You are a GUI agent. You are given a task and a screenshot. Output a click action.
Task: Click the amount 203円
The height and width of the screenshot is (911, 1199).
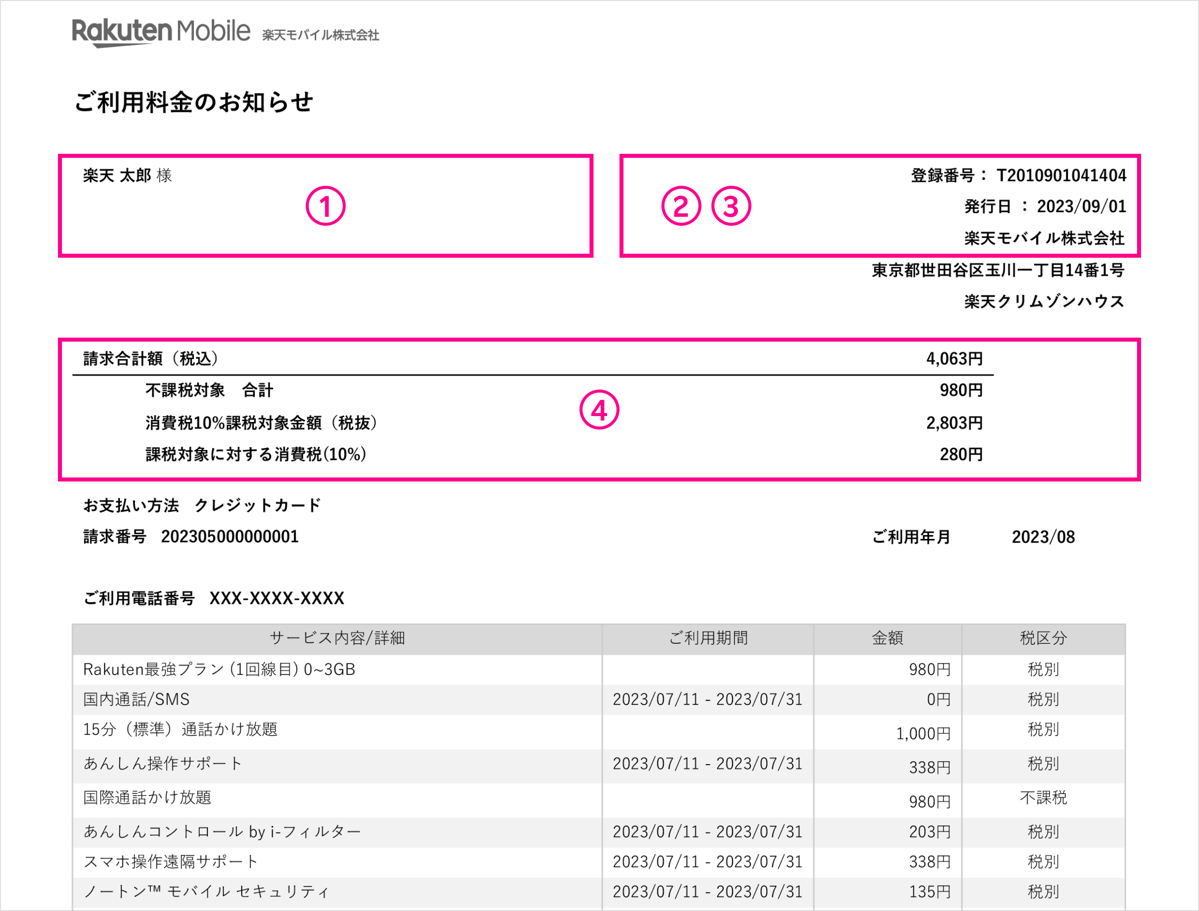pos(930,832)
